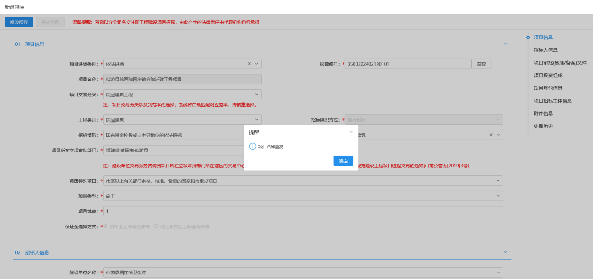
Task: Open the 项目交易分类 dropdown
Action: pos(256,95)
